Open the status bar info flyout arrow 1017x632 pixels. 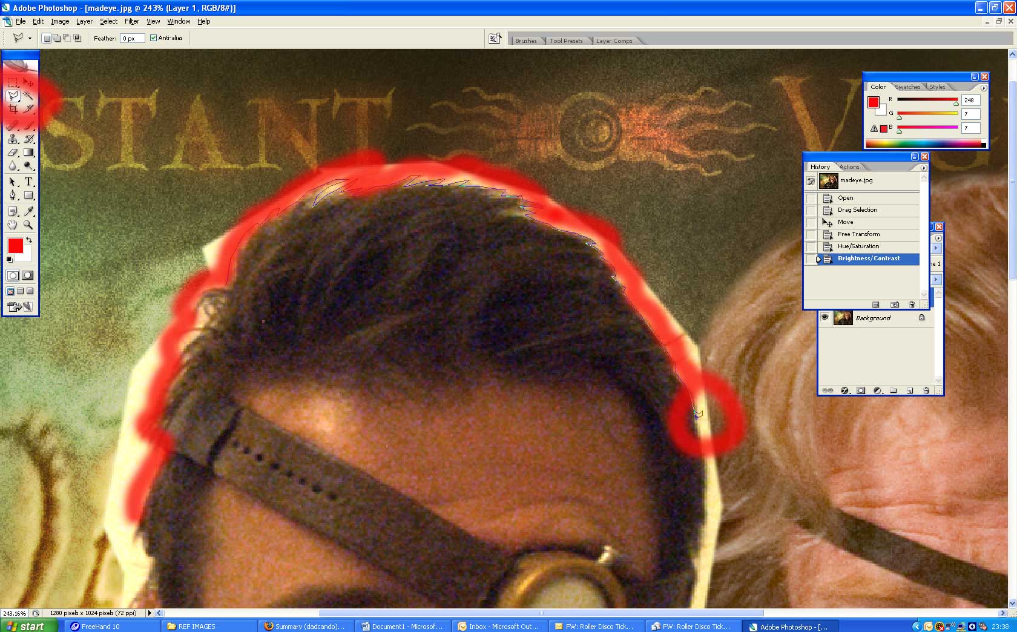pyautogui.click(x=150, y=613)
